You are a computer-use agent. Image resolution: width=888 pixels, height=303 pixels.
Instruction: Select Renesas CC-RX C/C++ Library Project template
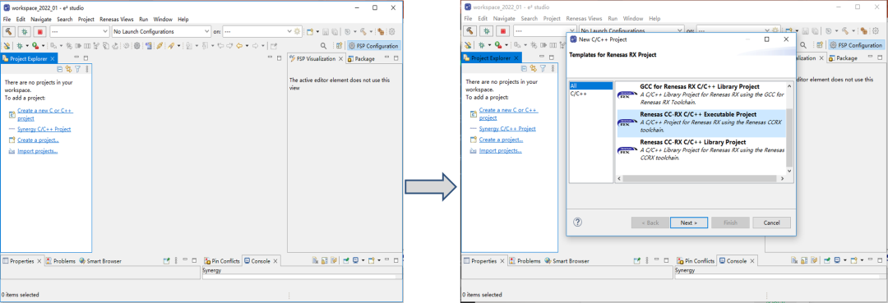click(701, 149)
